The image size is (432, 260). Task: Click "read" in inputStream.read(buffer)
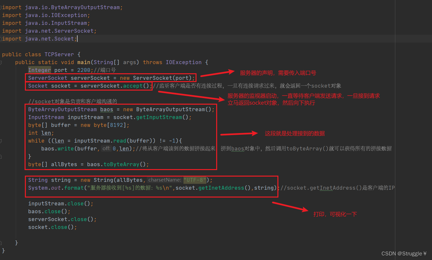120,141
